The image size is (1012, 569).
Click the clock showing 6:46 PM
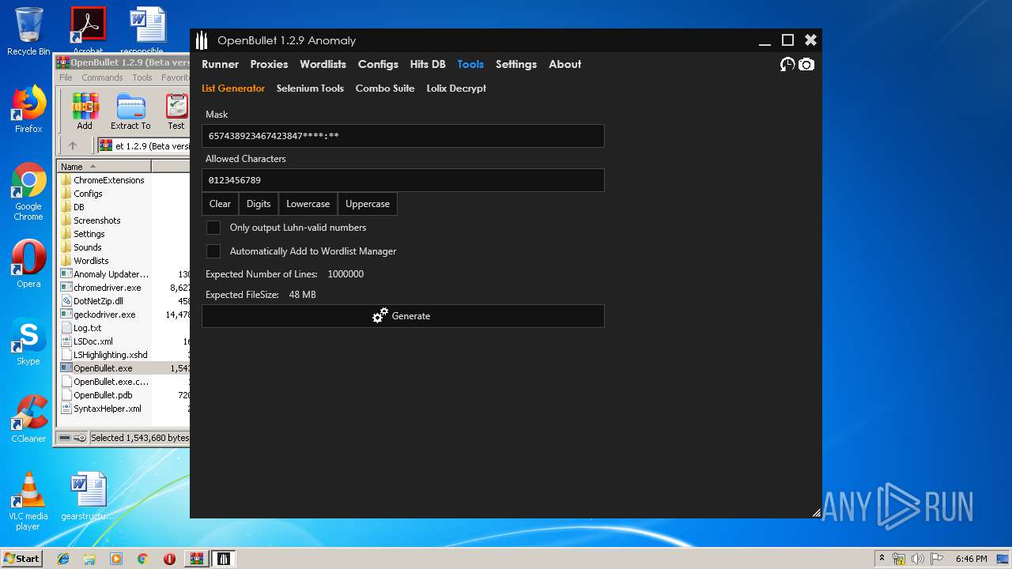(x=971, y=559)
